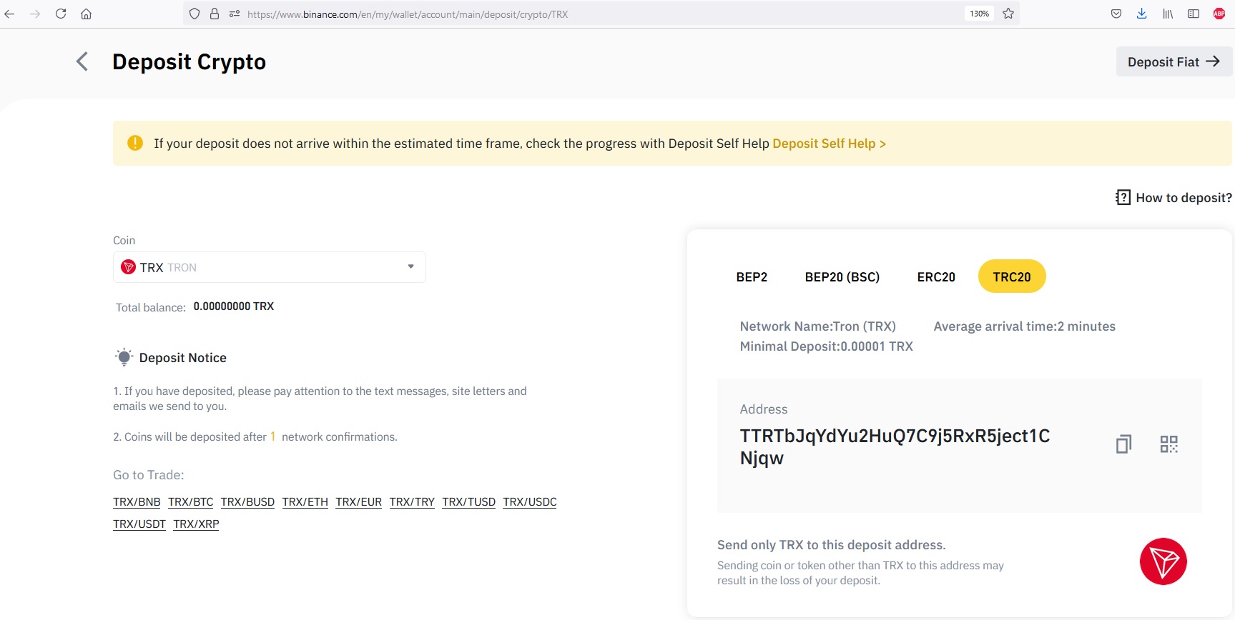This screenshot has width=1235, height=620.
Task: Bookmark this page with the star
Action: [1008, 14]
